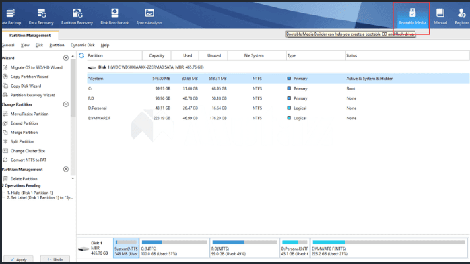Click the Register icon
Image resolution: width=470 pixels, height=264 pixels.
click(x=462, y=17)
